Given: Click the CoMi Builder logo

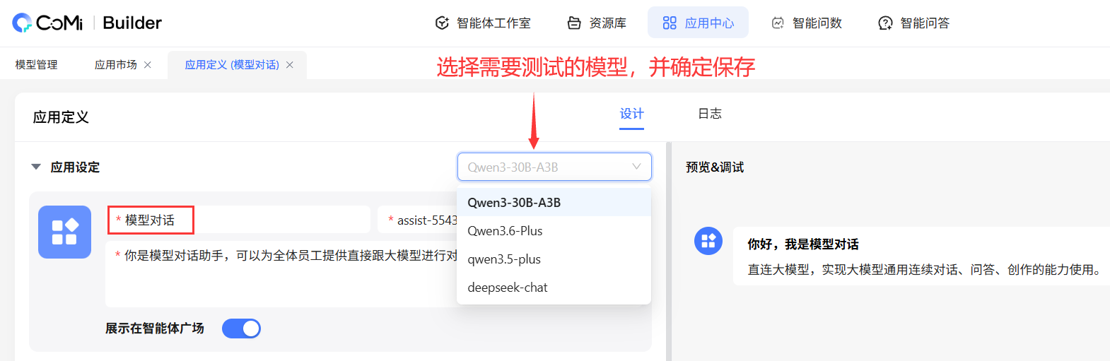Looking at the screenshot, I should pos(87,23).
